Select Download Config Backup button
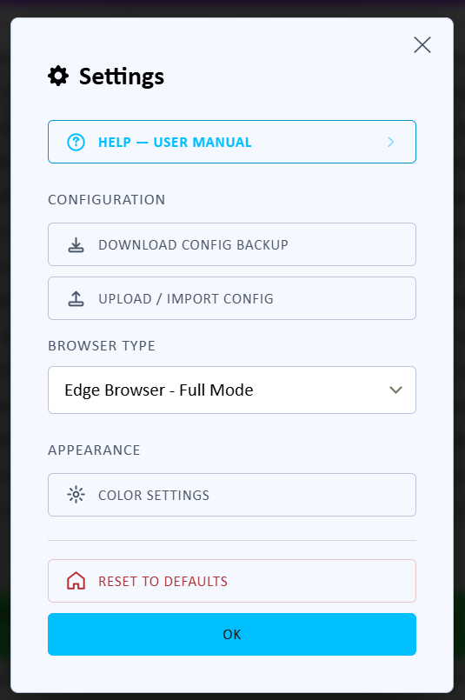The width and height of the screenshot is (465, 700). click(x=232, y=244)
